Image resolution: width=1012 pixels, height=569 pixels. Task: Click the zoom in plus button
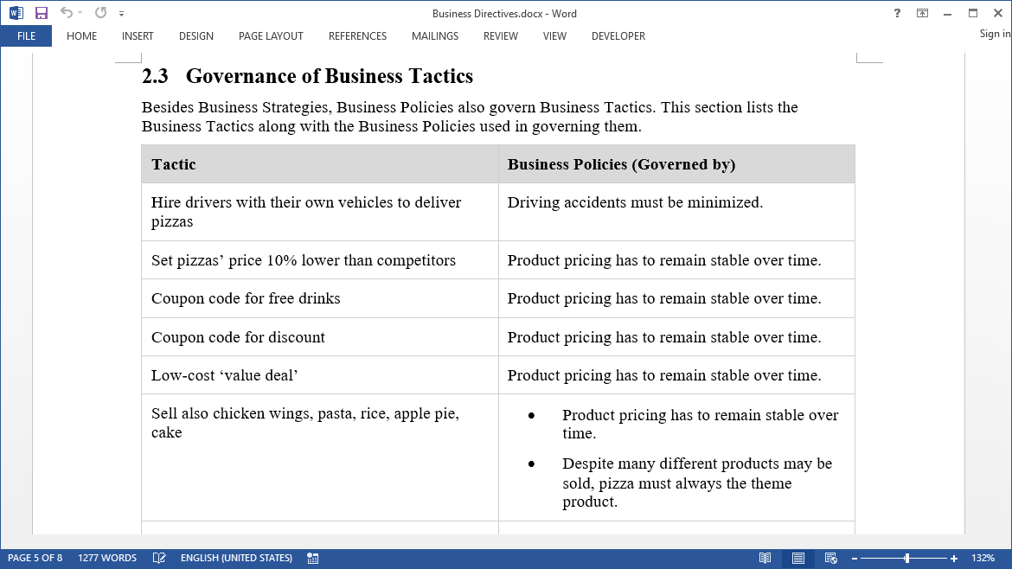(954, 559)
